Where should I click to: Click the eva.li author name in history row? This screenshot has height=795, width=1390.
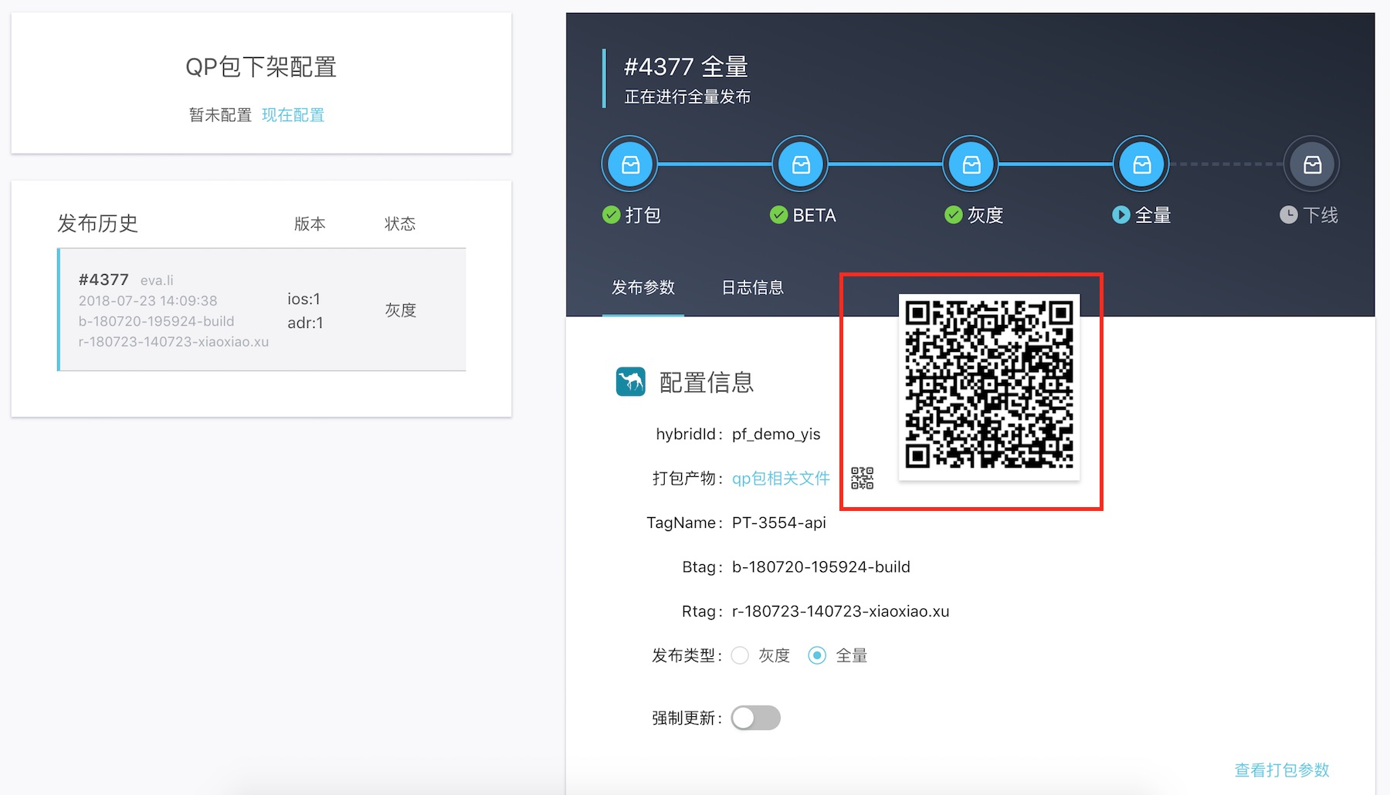click(157, 280)
